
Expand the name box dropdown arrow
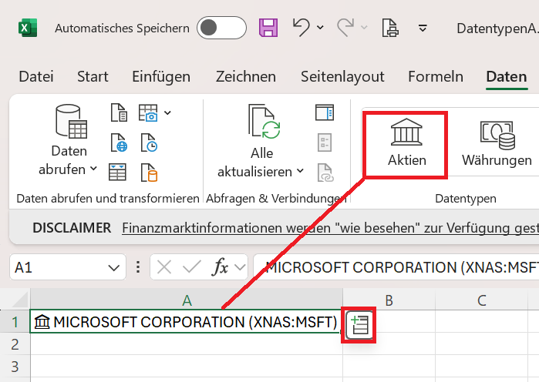point(114,267)
